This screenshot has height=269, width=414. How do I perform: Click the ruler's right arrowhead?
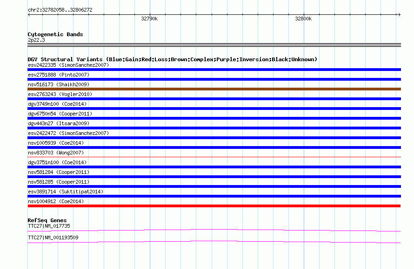click(399, 14)
